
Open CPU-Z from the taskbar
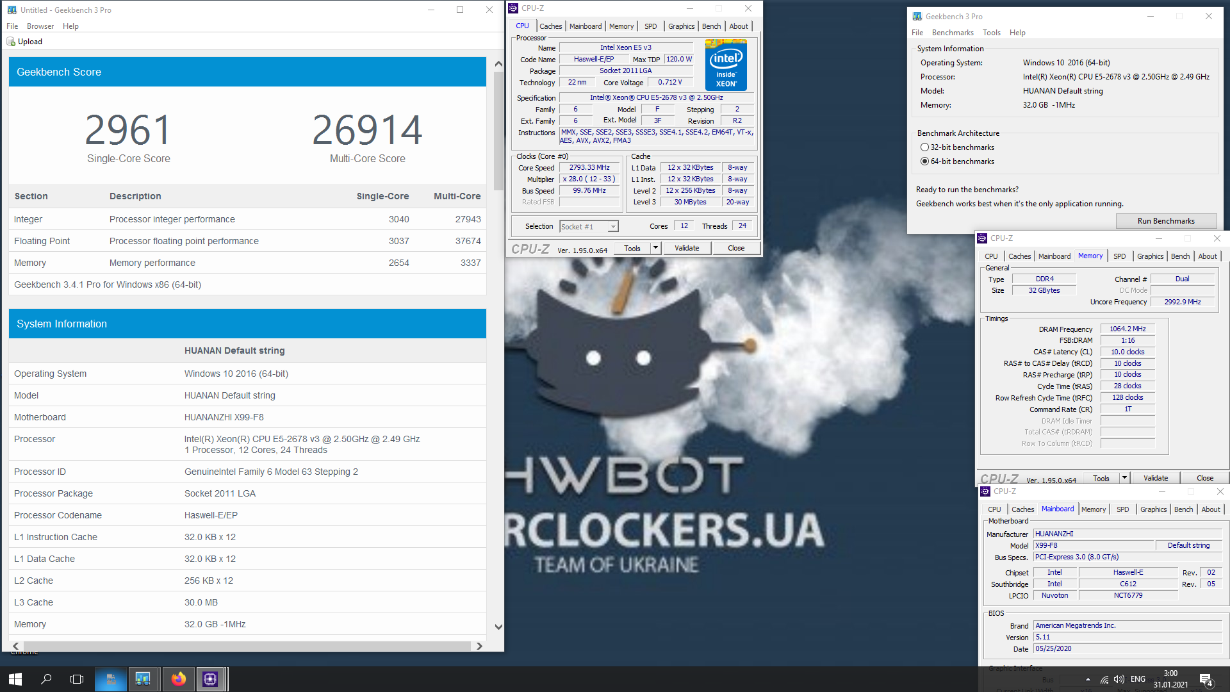click(210, 679)
